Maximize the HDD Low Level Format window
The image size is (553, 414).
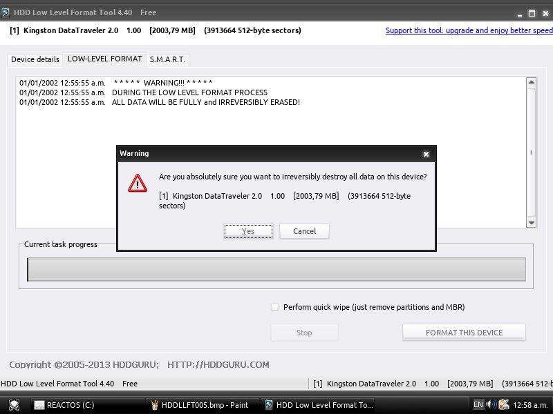(x=532, y=14)
